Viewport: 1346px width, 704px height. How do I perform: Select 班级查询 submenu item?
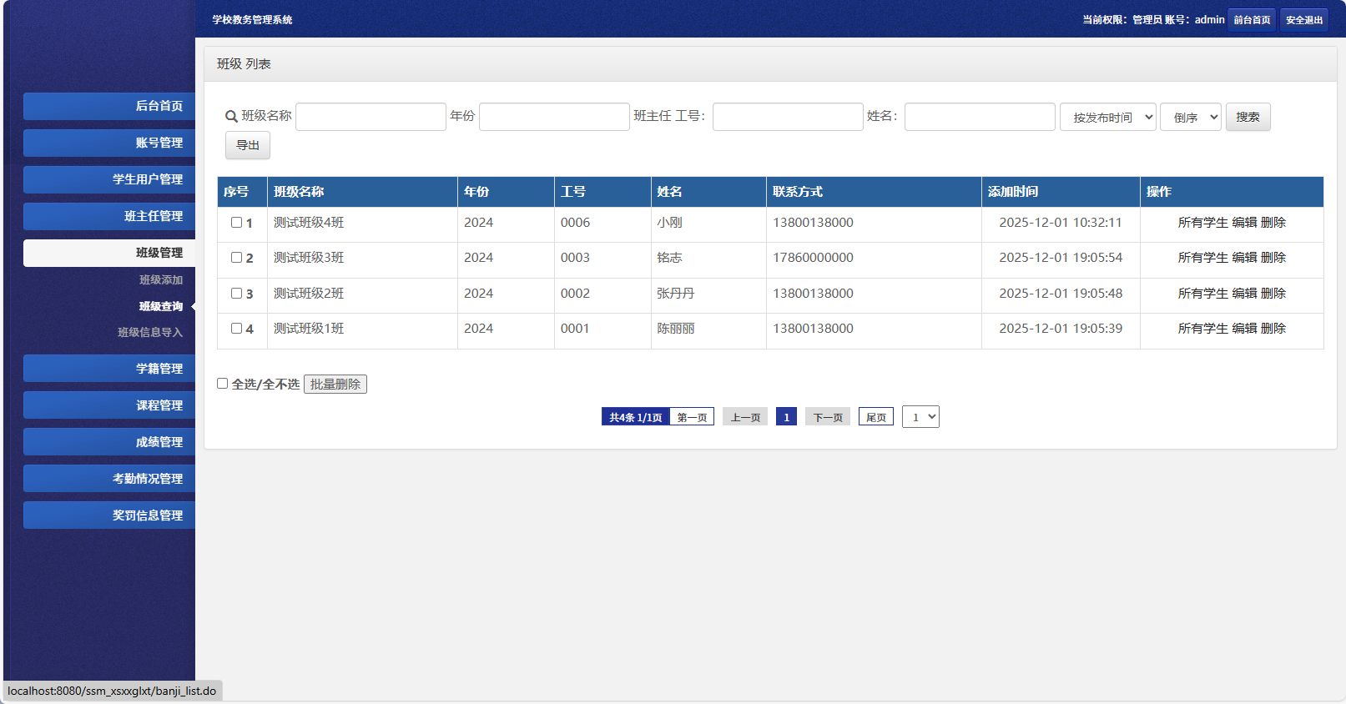click(x=161, y=307)
